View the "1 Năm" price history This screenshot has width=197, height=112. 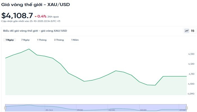[75, 40]
